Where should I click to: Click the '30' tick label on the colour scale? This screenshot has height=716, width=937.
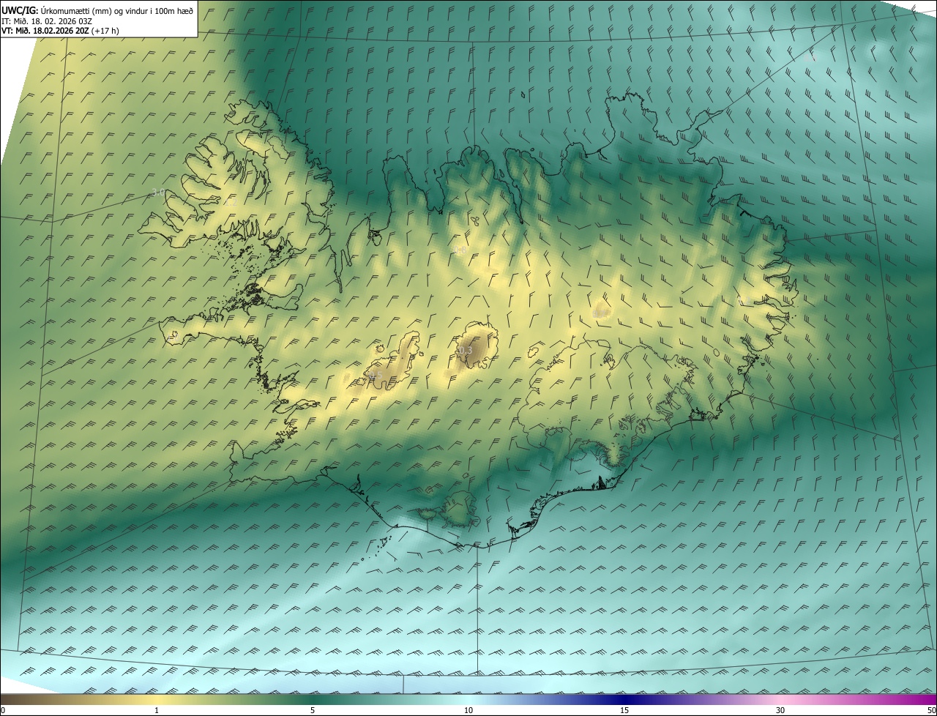pyautogui.click(x=780, y=710)
